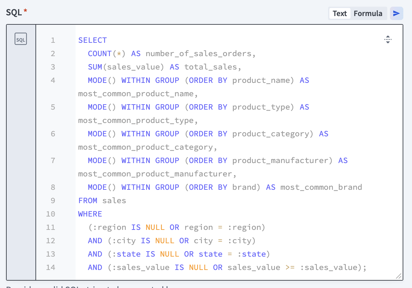This screenshot has height=288, width=412.
Task: Switch to the Formula mode
Action: (368, 13)
